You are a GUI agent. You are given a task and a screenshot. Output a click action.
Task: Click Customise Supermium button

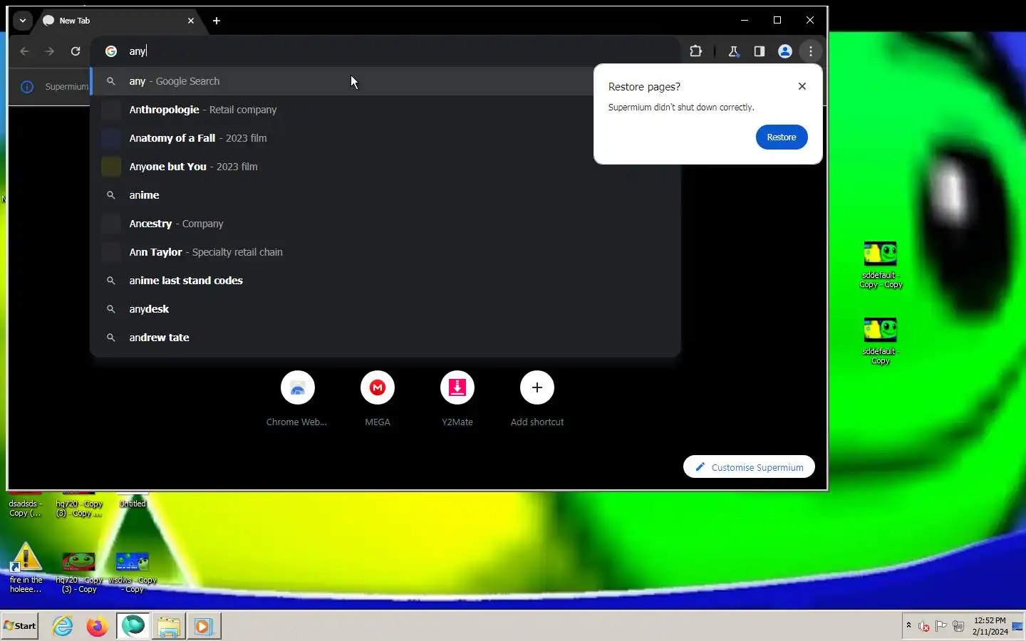tap(749, 467)
